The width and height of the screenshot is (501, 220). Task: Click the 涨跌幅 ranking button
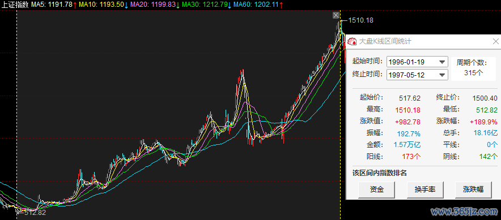click(x=473, y=189)
